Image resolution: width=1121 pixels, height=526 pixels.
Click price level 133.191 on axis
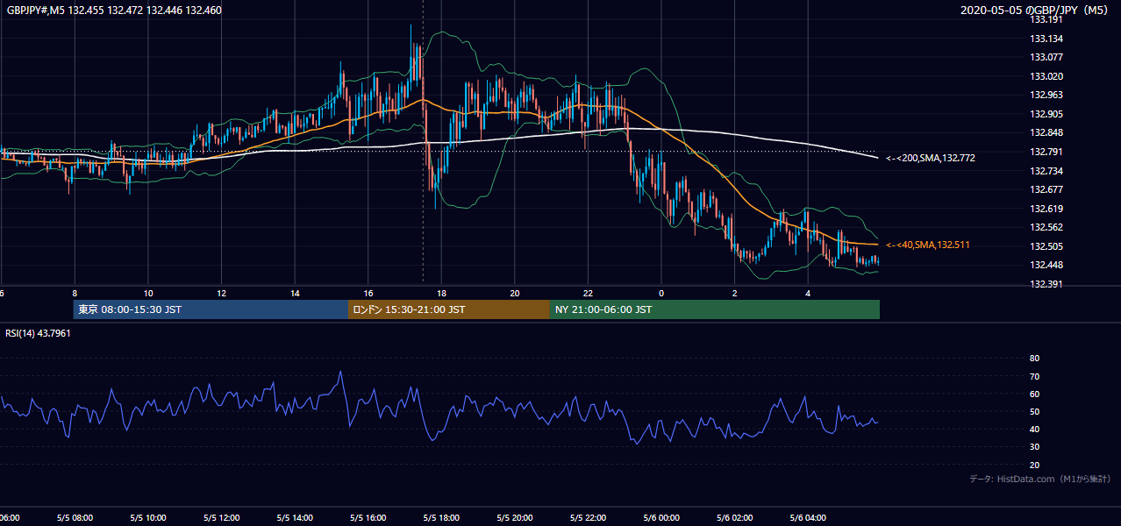[x=1046, y=19]
